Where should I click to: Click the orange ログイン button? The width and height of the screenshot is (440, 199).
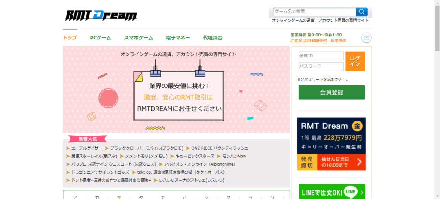point(355,61)
